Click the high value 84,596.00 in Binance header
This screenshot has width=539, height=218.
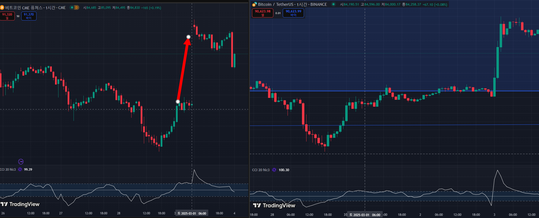click(372, 4)
